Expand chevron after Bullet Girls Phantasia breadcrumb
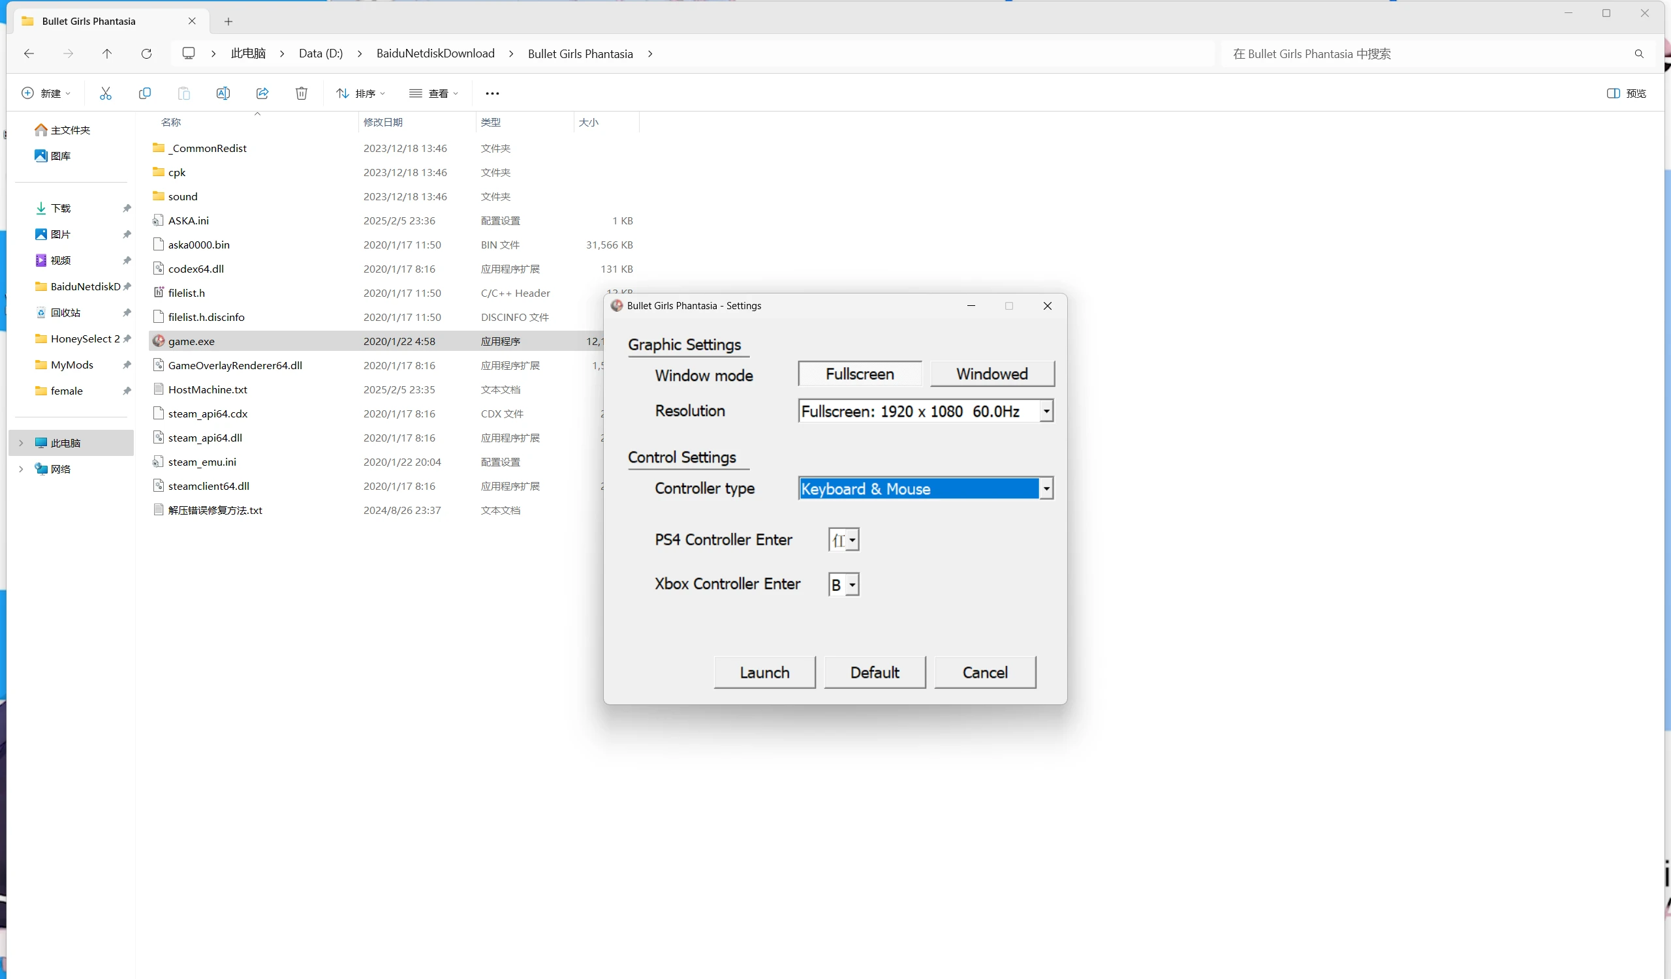 click(650, 53)
